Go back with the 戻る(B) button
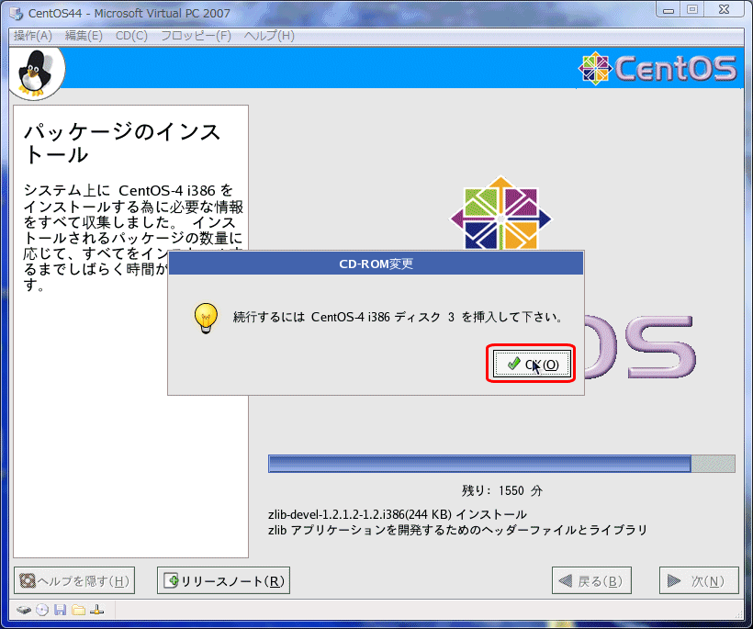 tap(591, 581)
